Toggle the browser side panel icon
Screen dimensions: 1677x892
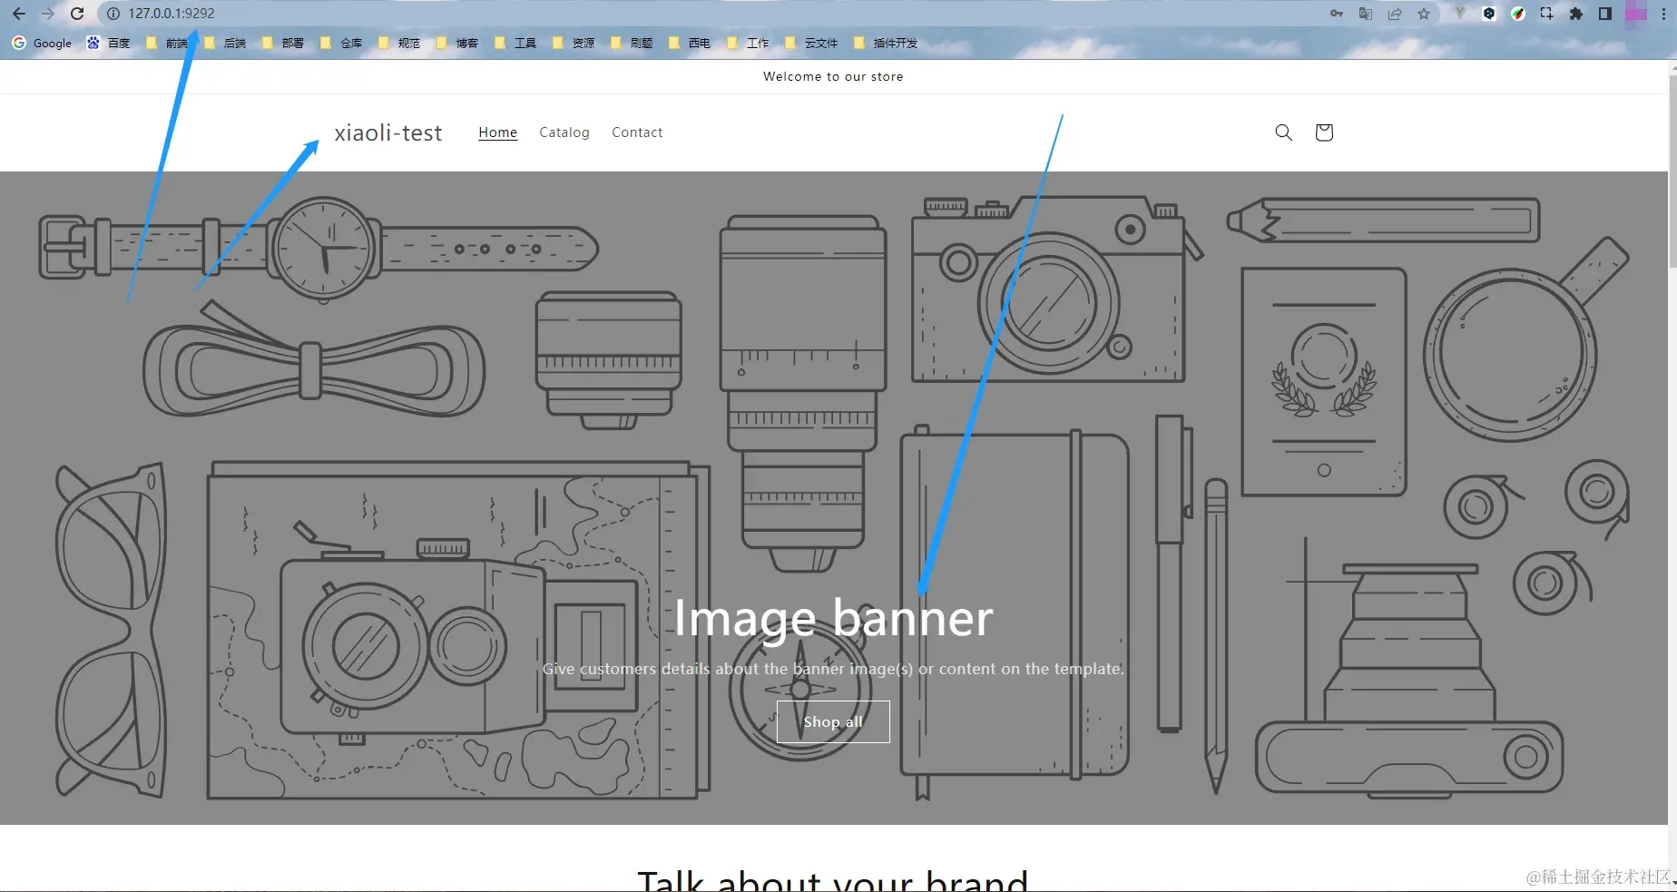[1605, 14]
